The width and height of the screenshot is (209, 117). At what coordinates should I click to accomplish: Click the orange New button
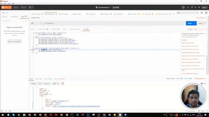click(5, 7)
